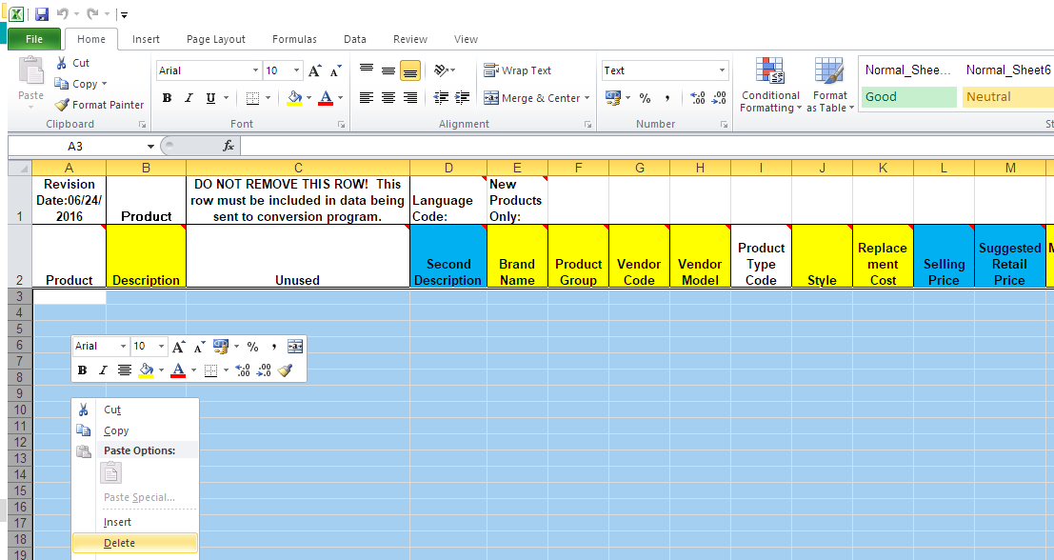Switch to Page Layout tab
This screenshot has width=1054, height=560.
click(x=216, y=39)
